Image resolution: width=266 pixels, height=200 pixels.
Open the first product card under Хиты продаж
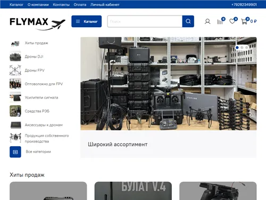[48, 191]
